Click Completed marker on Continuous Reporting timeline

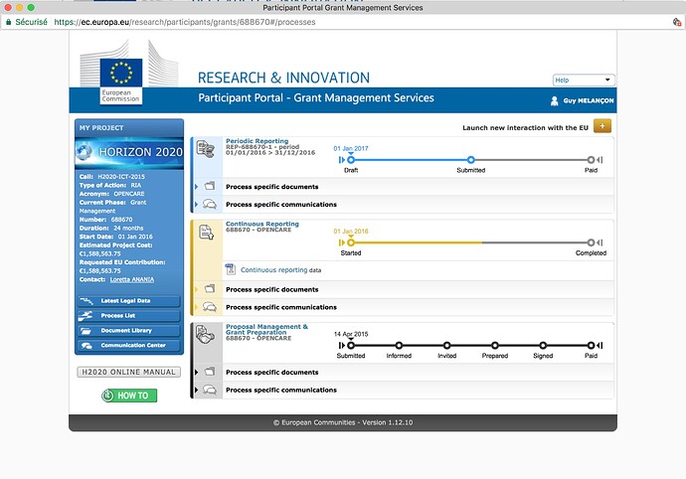pyautogui.click(x=591, y=242)
